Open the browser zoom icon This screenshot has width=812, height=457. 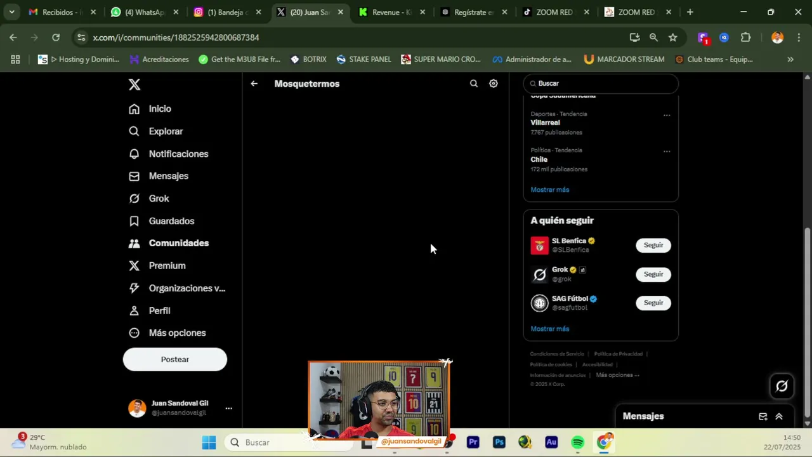point(653,37)
